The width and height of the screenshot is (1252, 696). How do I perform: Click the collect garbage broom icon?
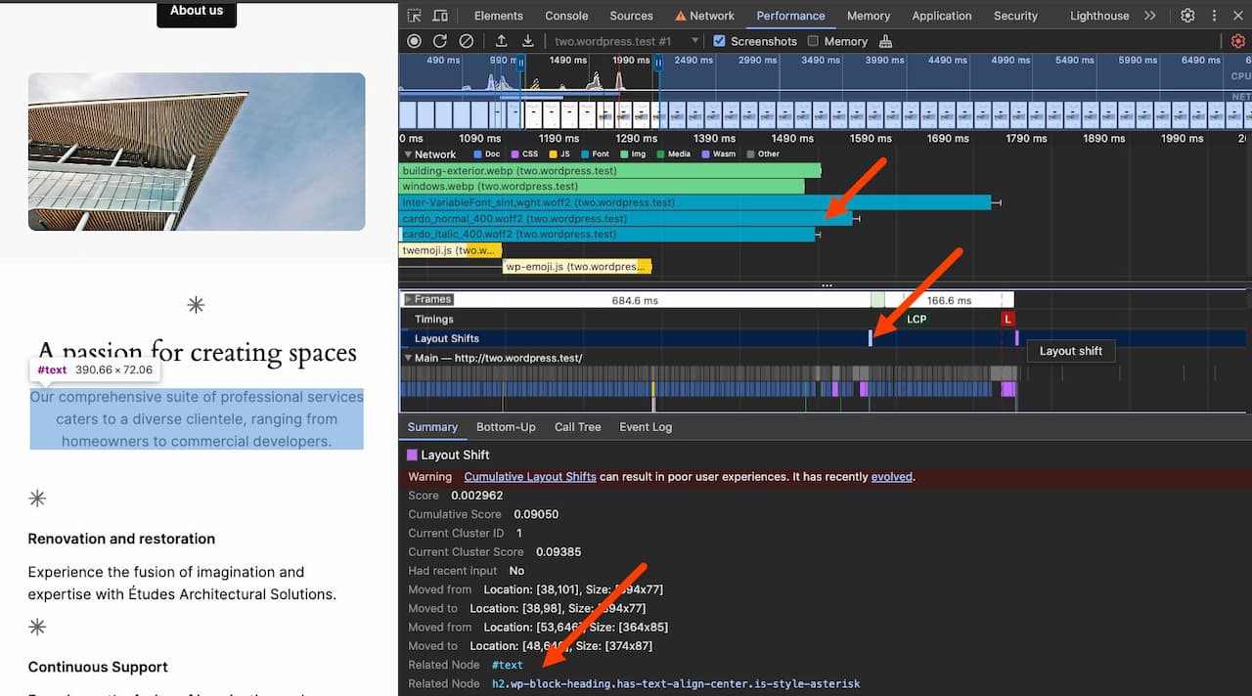pyautogui.click(x=886, y=41)
